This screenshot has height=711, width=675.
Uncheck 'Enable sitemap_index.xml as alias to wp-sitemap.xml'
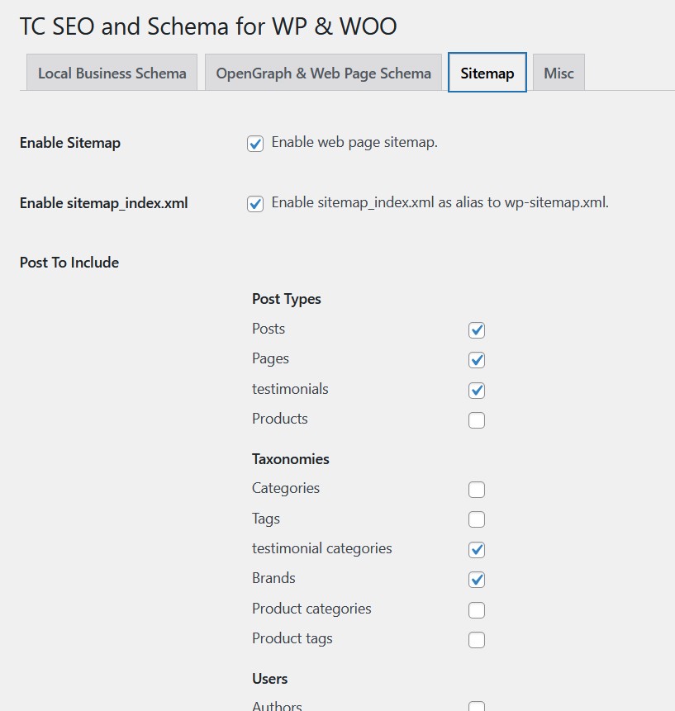click(255, 203)
